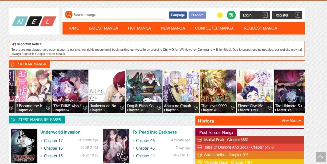Open Dog & Fish's So... Chapter 36 card
This screenshot has width=327, height=164.
[x=144, y=91]
